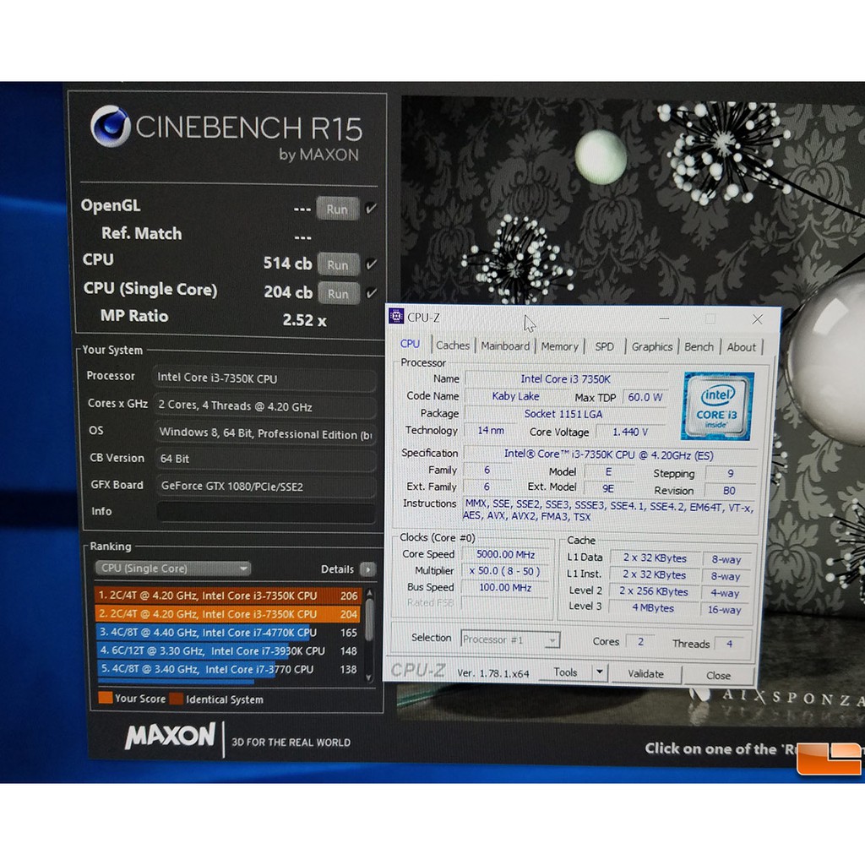Click the CPU-Z title bar app icon

click(x=396, y=316)
